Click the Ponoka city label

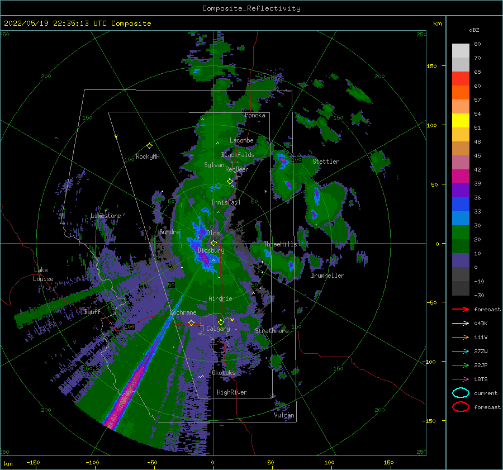pyautogui.click(x=255, y=115)
